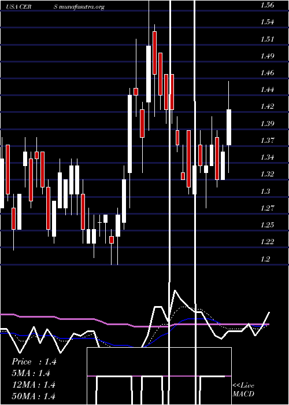Click the Price : 1.4 readout
Image resolution: width=289 pixels, height=405 pixels.
pos(34,362)
